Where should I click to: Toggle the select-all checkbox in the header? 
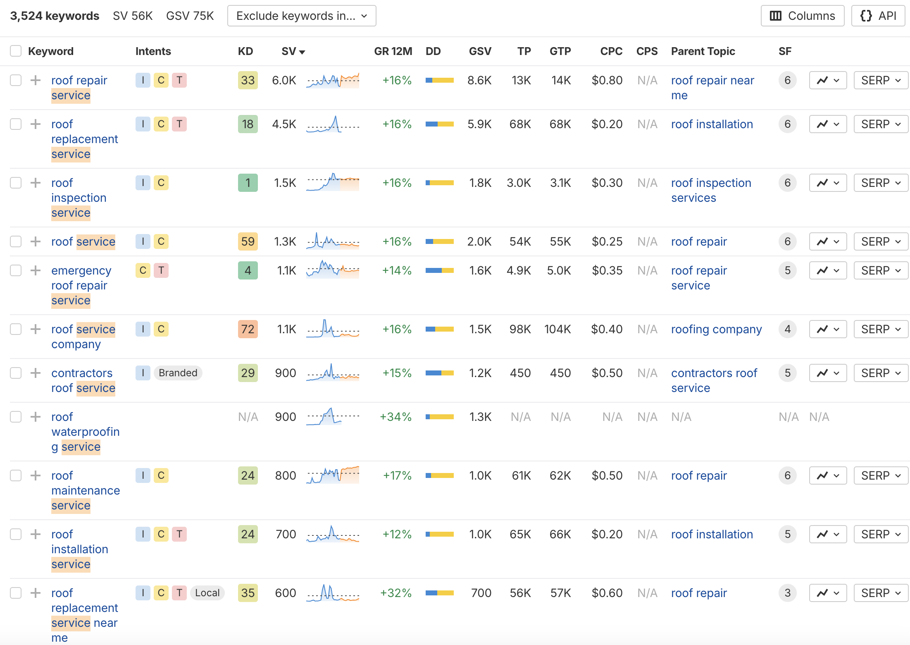(x=15, y=50)
